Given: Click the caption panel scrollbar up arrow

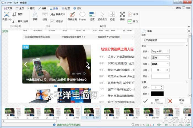Looking at the screenshot, I should (190, 35).
